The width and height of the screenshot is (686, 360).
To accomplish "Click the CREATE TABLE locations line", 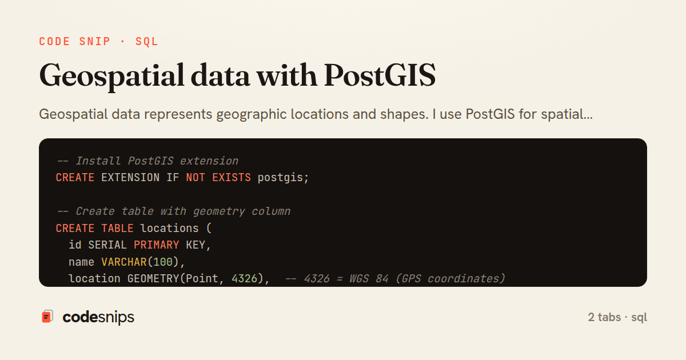I will (x=134, y=229).
